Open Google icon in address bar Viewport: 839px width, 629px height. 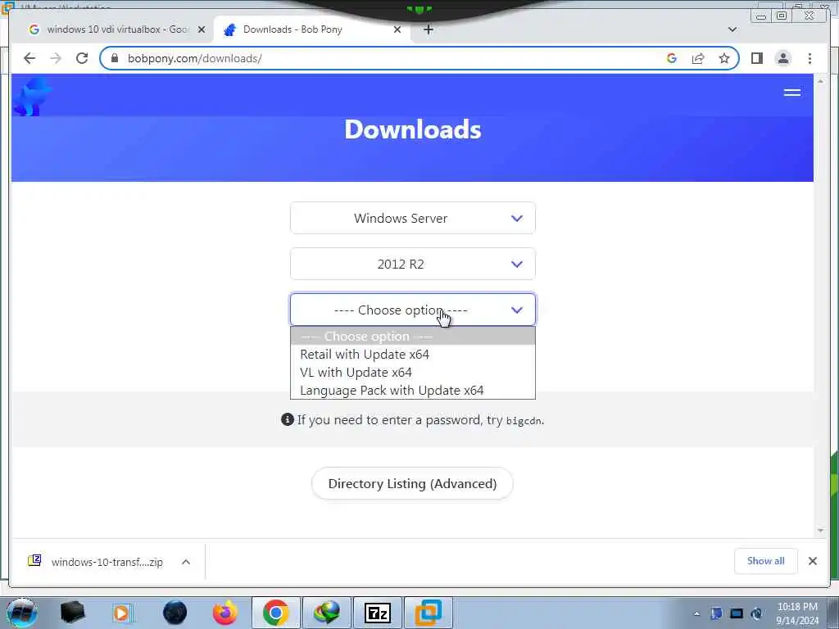coord(672,58)
